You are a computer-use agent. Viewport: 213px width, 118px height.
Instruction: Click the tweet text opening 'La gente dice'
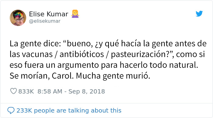pyautogui.click(x=108, y=60)
